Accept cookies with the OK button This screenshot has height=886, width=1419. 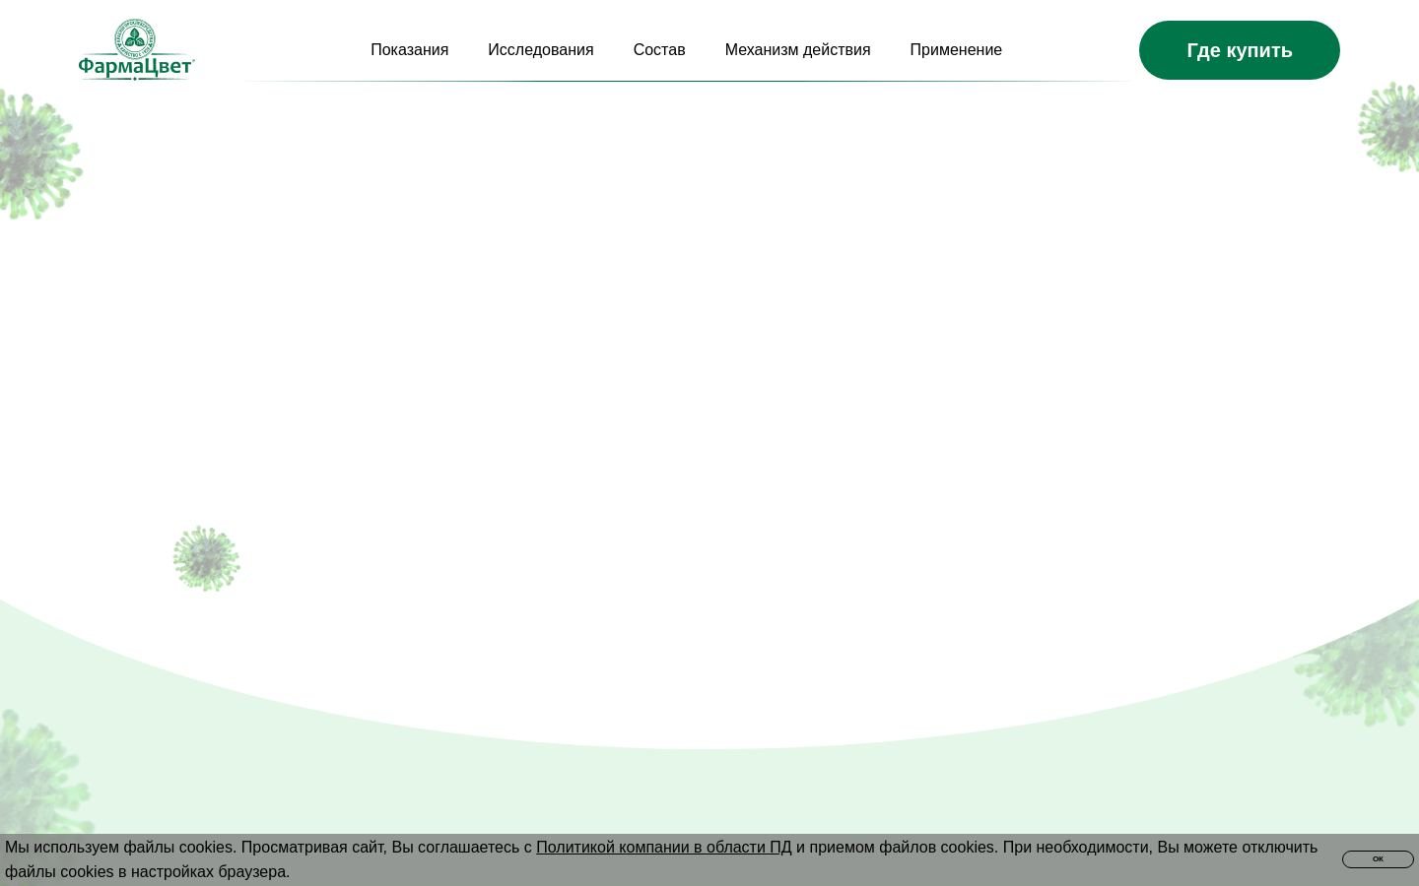point(1378,859)
